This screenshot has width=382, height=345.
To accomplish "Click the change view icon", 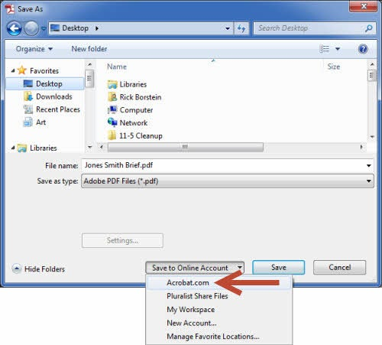I will pyautogui.click(x=324, y=49).
